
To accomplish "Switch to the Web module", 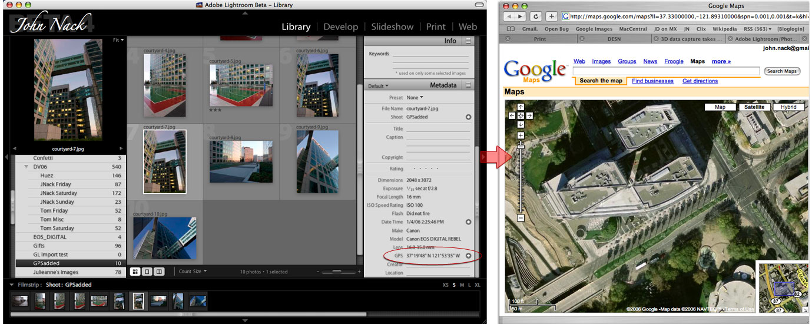I will (468, 27).
